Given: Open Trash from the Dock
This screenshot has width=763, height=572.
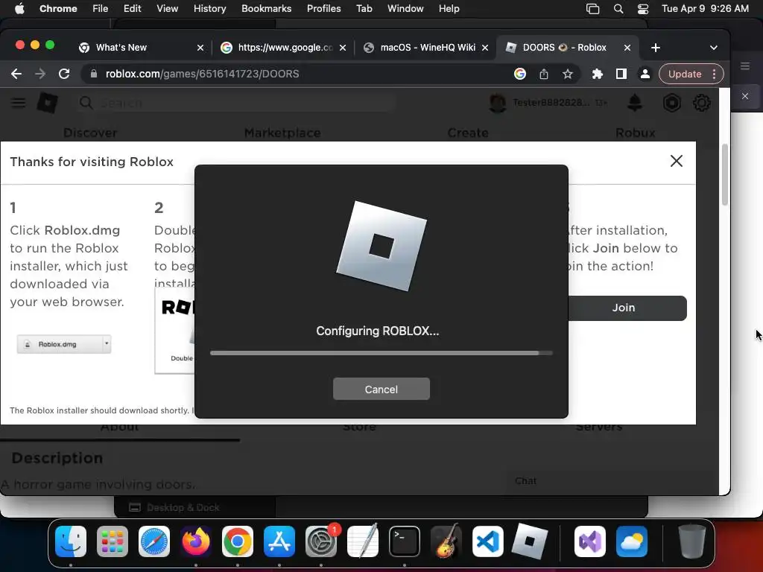Looking at the screenshot, I should pyautogui.click(x=692, y=541).
